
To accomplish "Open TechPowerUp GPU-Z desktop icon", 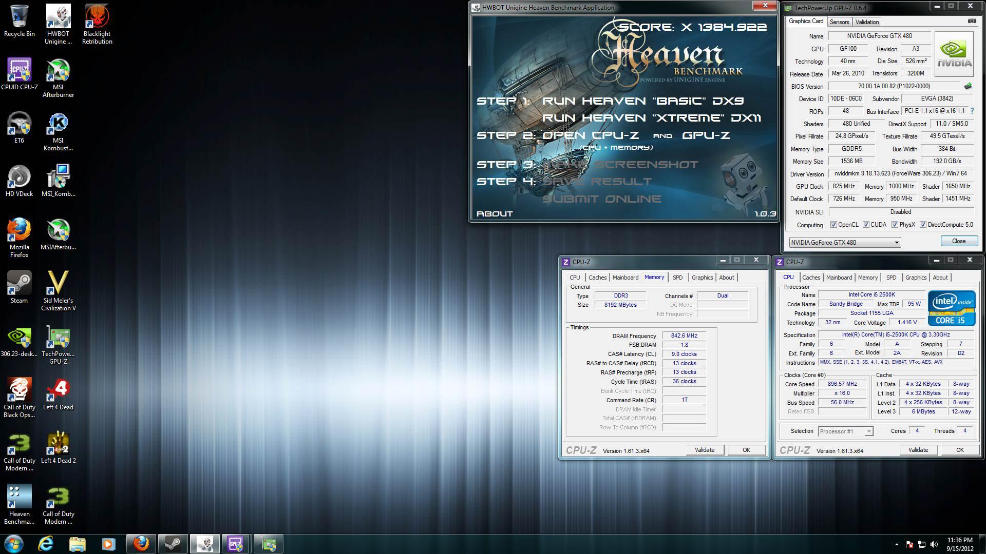I will [x=58, y=345].
